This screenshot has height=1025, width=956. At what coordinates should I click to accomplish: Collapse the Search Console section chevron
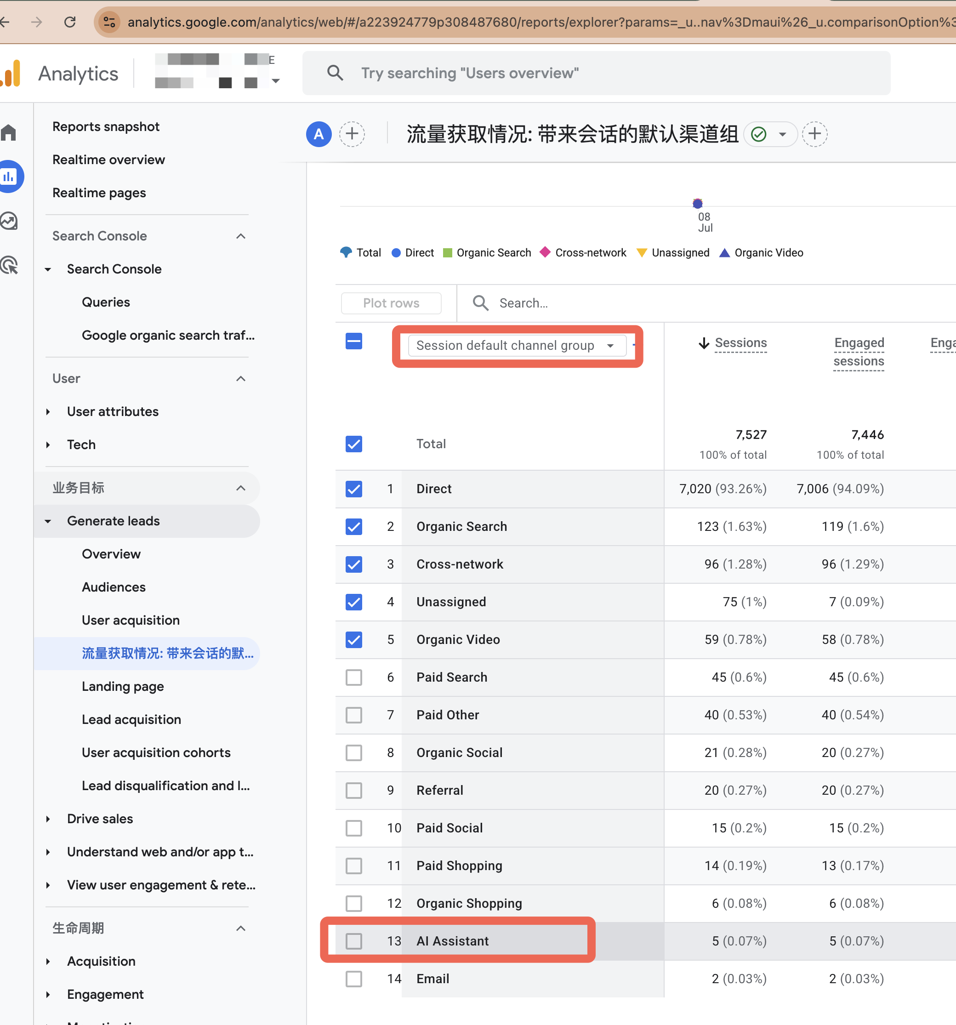(241, 236)
